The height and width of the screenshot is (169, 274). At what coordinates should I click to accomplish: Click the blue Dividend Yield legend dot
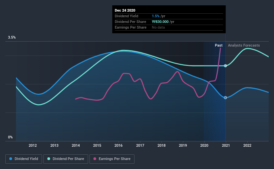pyautogui.click(x=11, y=159)
